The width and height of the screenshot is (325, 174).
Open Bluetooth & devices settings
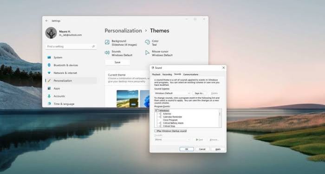click(71, 65)
